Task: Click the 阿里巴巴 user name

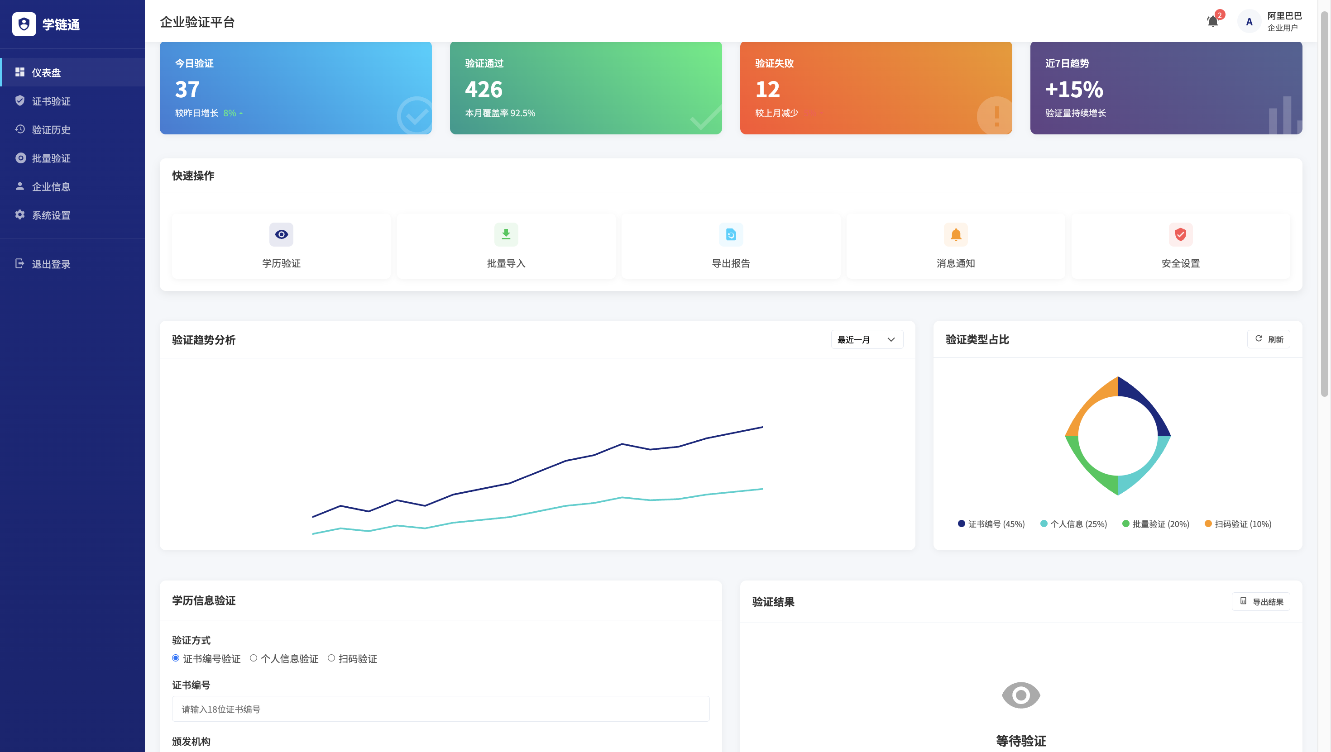Action: pos(1284,16)
